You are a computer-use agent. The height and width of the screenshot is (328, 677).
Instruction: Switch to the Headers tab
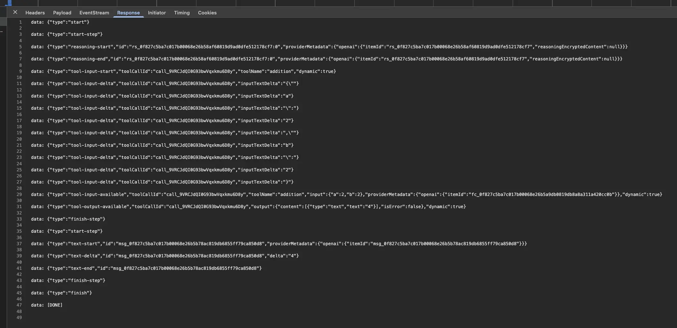click(35, 13)
